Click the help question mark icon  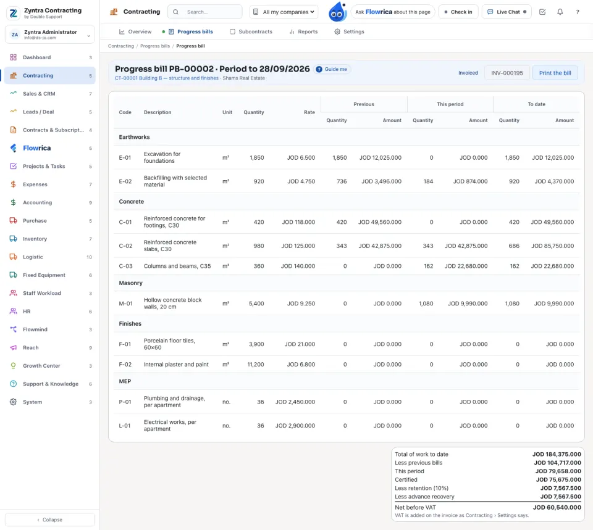(578, 12)
